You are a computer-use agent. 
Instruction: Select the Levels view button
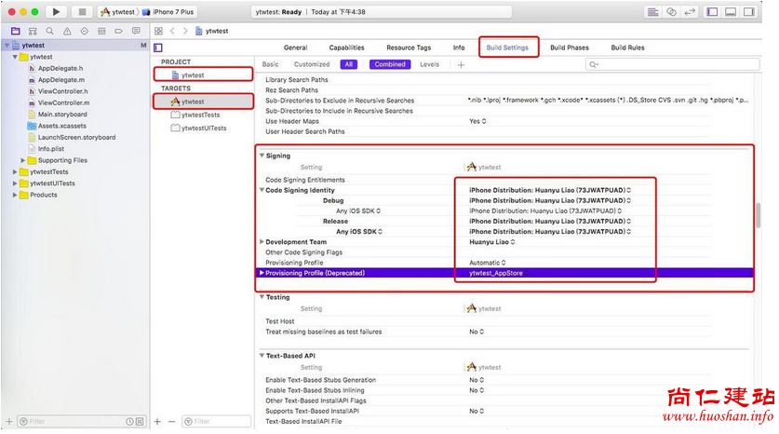tap(429, 65)
